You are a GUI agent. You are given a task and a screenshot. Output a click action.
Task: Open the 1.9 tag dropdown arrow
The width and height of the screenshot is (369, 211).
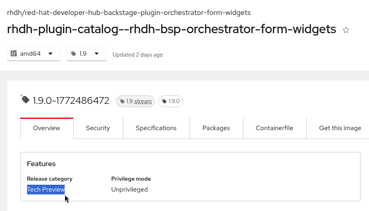point(97,53)
